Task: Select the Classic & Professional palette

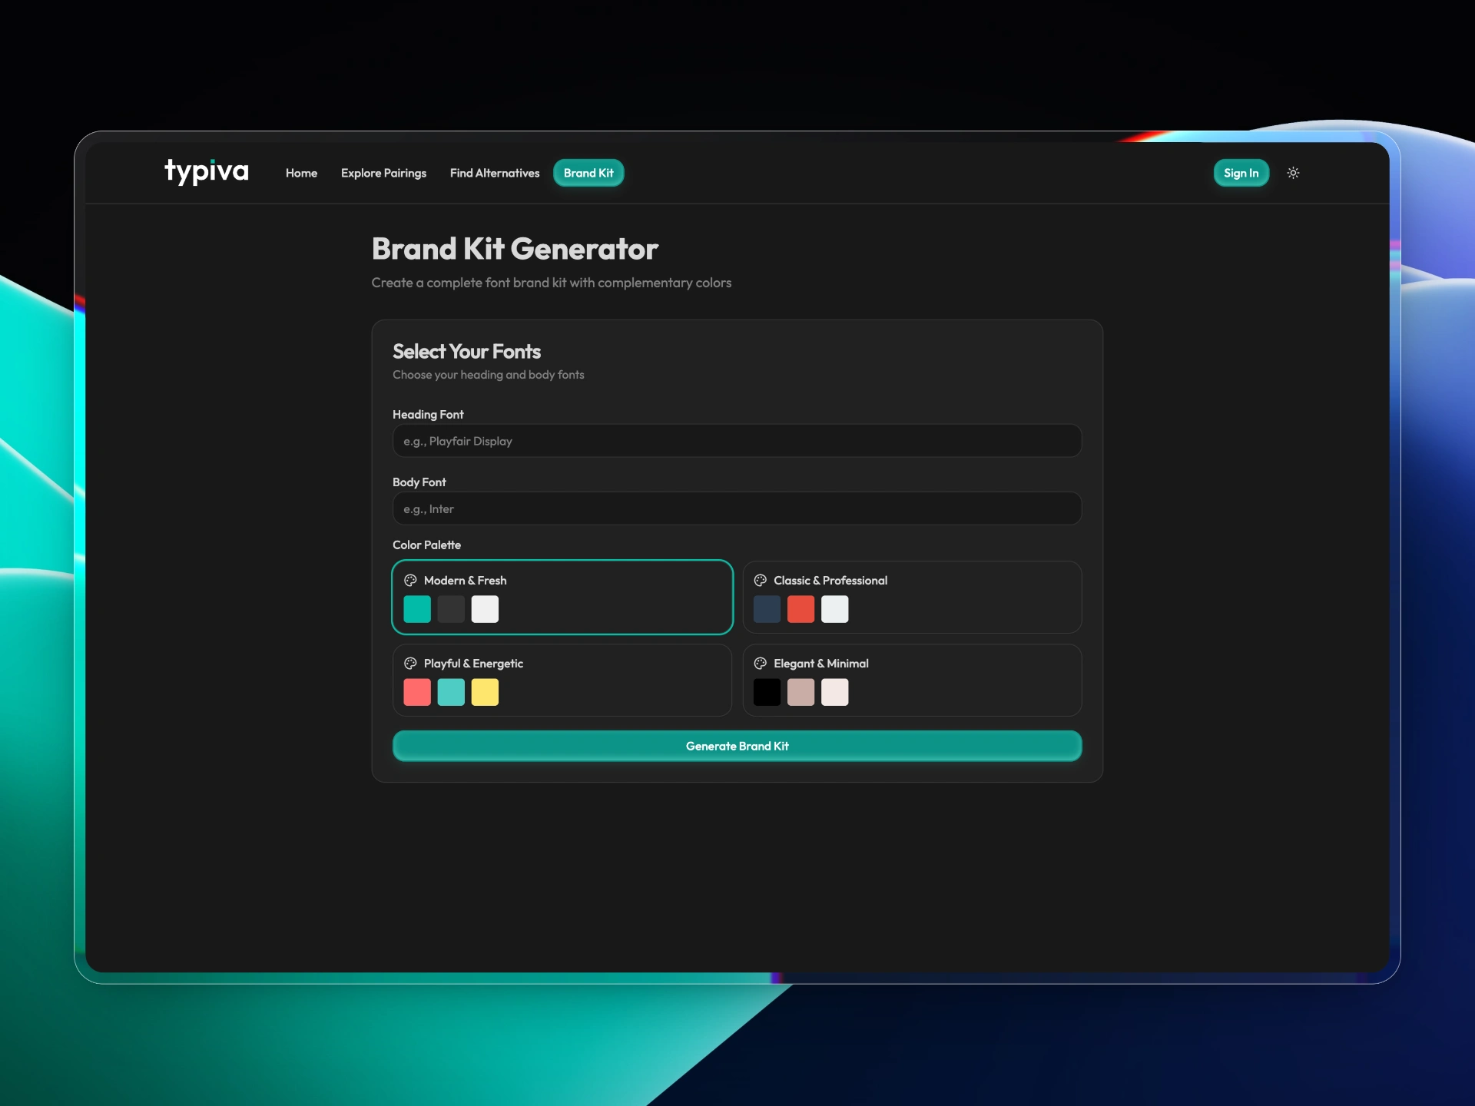Action: (912, 598)
